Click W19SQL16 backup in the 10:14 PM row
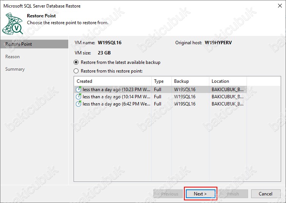Screen dimensions: 286x203 click(x=185, y=97)
